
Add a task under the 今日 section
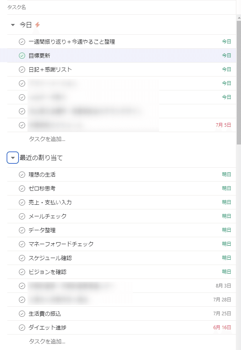(x=47, y=139)
